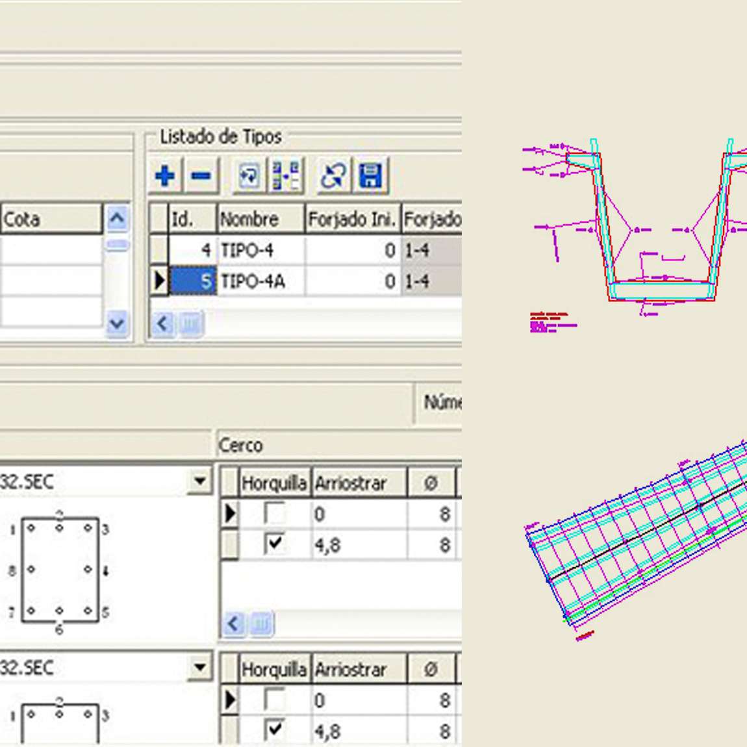This screenshot has height=747, width=747.
Task: Click the Arriostrar cell 4,8 in upper Cerco table
Action: (x=360, y=544)
